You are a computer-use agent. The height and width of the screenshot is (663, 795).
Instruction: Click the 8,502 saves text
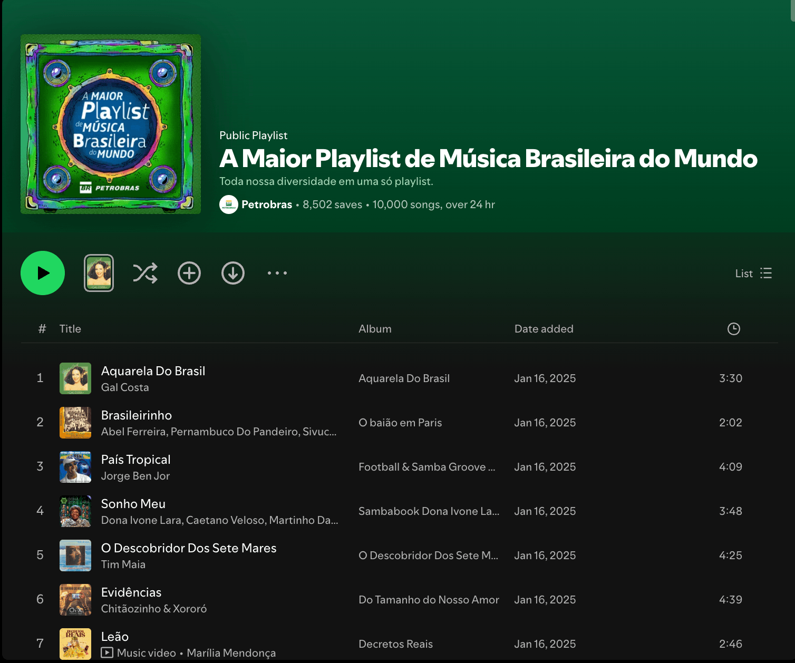coord(333,204)
